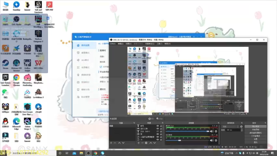Open OBS 设置 from the controls dock

[x=256, y=139]
